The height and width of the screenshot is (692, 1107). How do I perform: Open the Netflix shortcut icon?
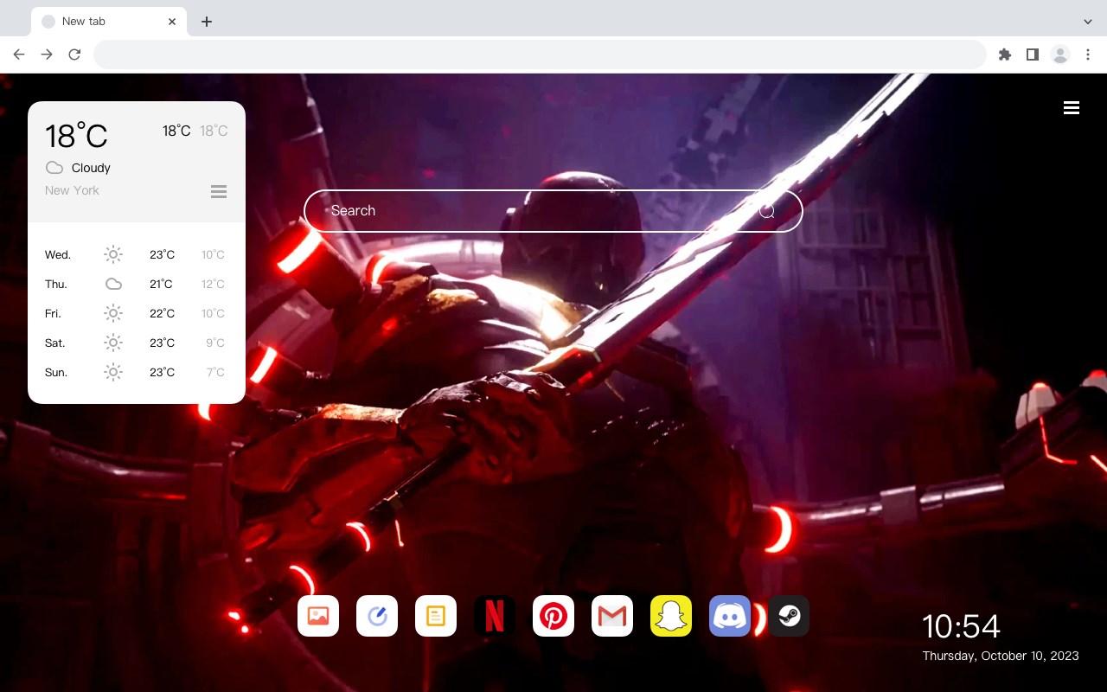[x=495, y=616]
